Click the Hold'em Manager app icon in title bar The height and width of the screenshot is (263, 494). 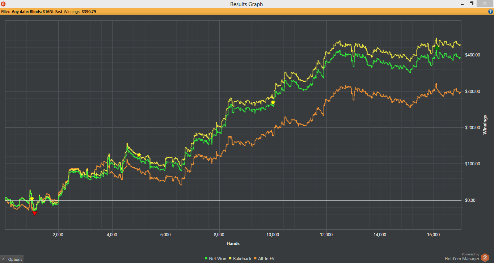point(3,4)
